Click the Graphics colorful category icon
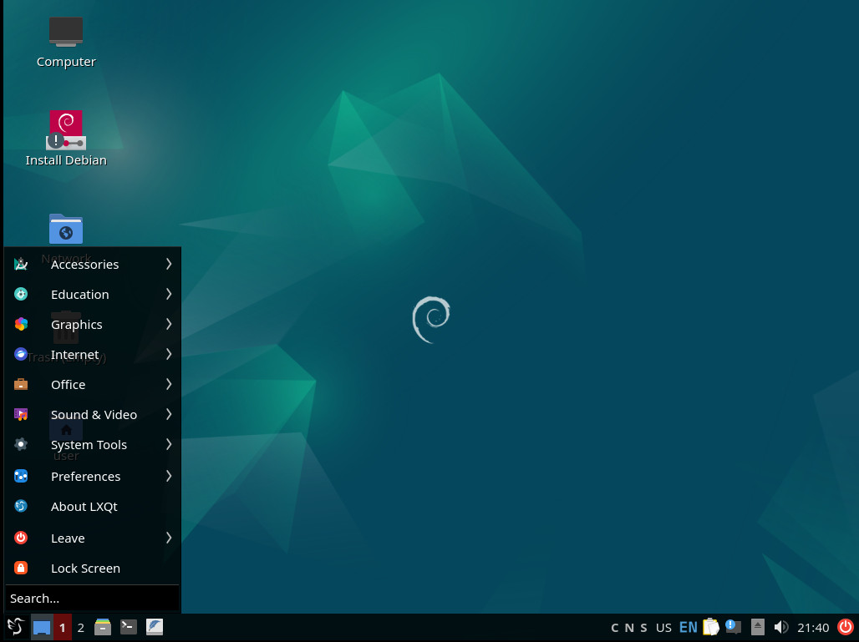 coord(21,325)
